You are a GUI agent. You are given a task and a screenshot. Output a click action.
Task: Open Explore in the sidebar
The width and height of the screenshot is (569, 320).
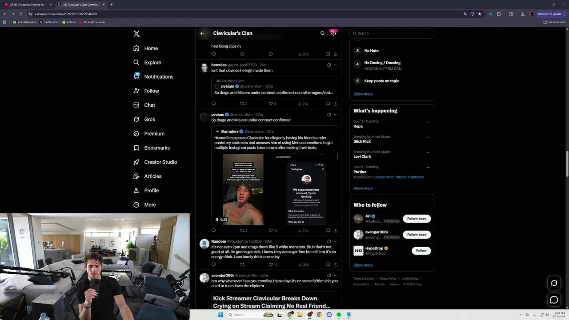tap(148, 62)
